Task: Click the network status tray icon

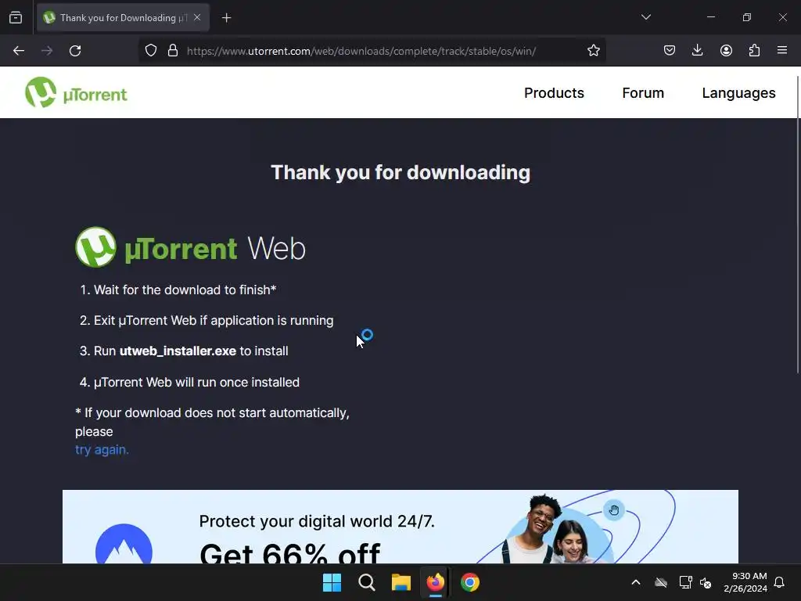Action: tap(685, 582)
